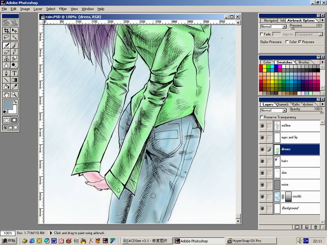This screenshot has width=327, height=245.
Task: Open the Swatches palette menu arrow
Action: (323, 62)
